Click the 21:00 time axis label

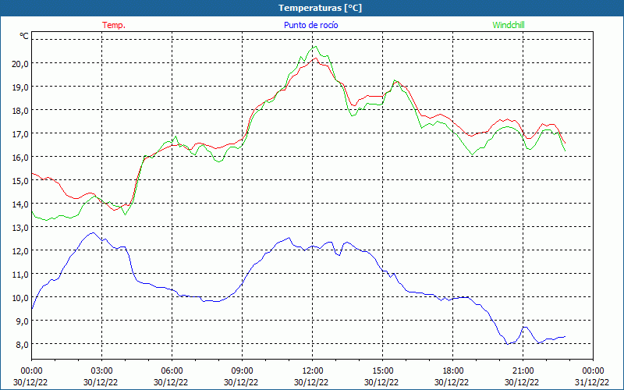(523, 371)
